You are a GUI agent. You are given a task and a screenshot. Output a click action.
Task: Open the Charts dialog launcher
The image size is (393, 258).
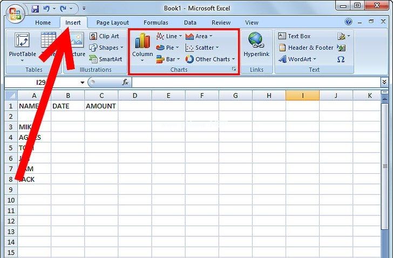(234, 70)
